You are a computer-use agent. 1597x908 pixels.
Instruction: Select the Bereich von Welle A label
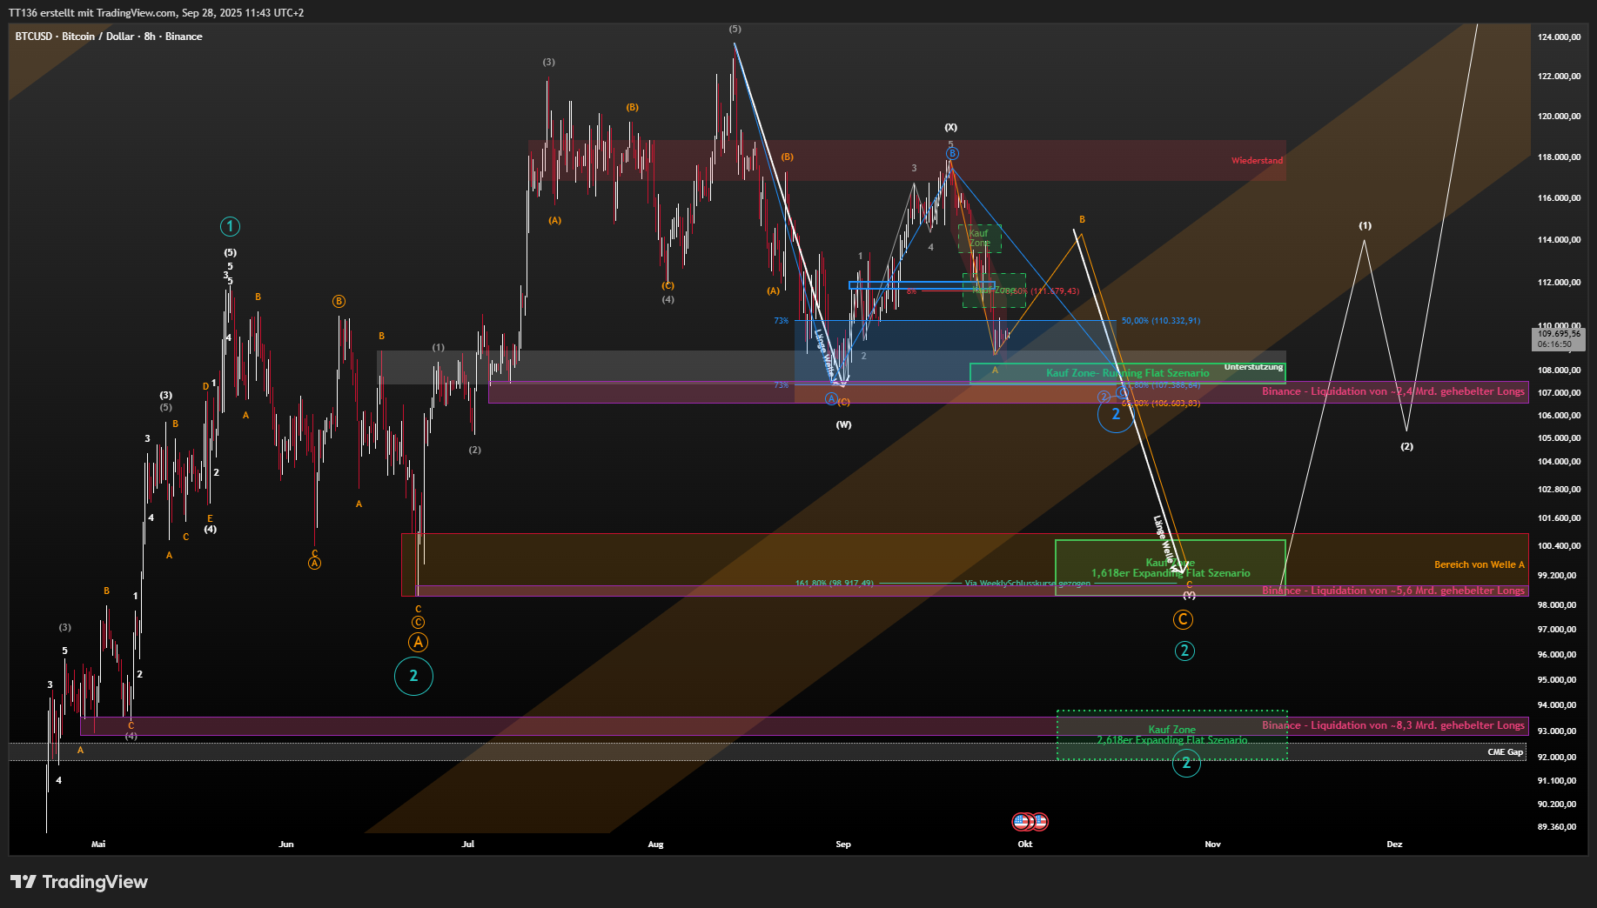click(1480, 564)
